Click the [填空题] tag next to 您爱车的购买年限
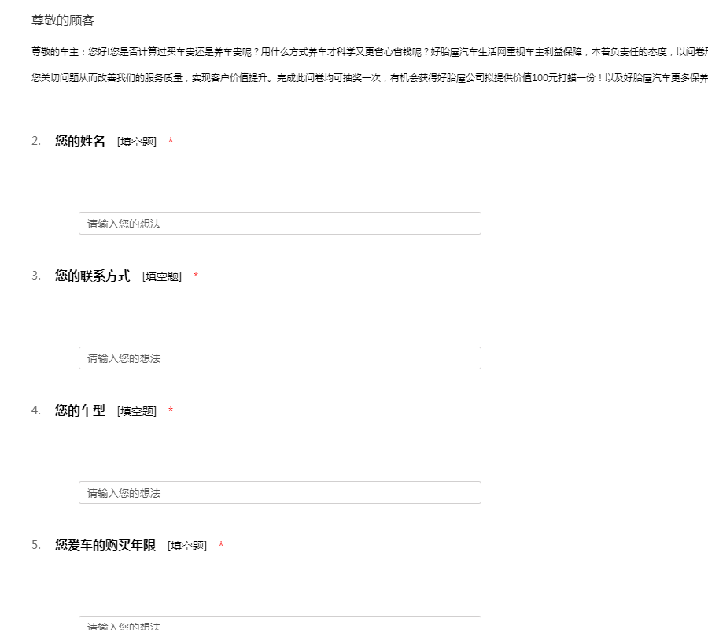This screenshot has width=708, height=630. [x=187, y=546]
